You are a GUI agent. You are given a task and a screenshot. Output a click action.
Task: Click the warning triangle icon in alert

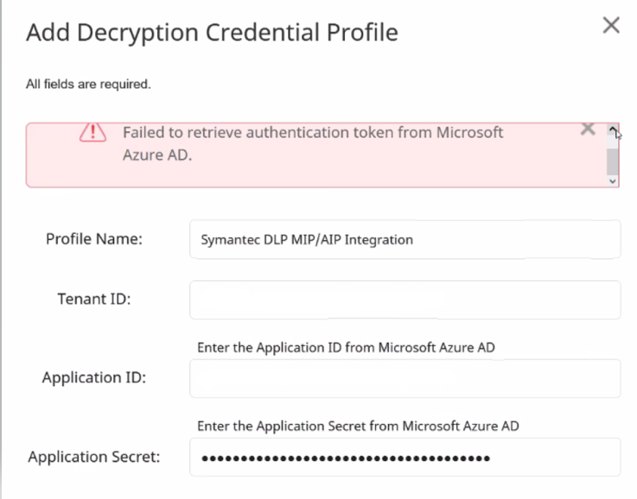[92, 132]
